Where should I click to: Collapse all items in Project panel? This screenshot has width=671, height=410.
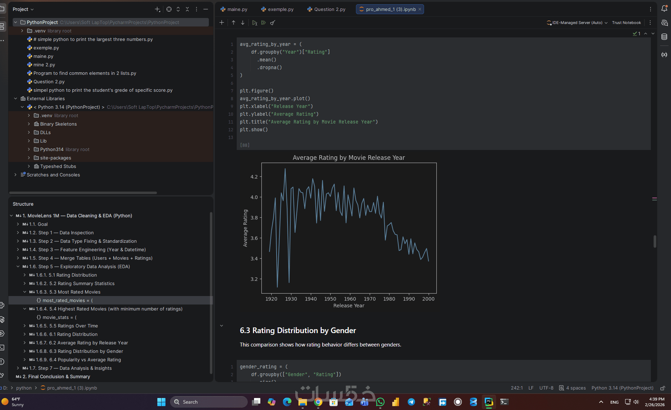tap(187, 9)
